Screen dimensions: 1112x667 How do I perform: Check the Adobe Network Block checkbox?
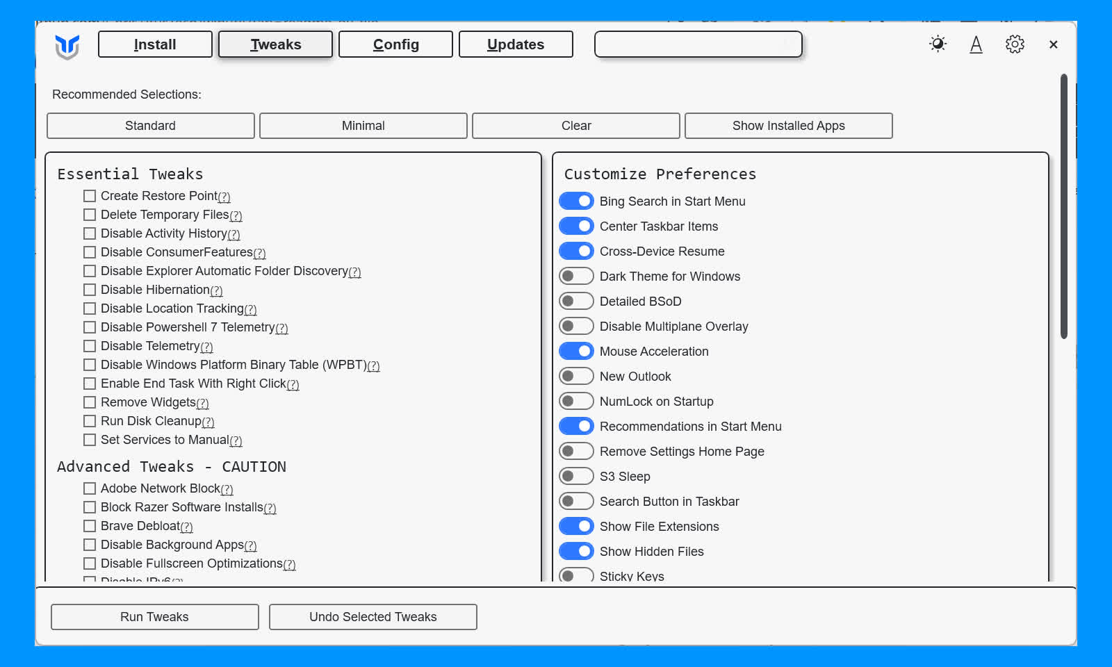90,488
